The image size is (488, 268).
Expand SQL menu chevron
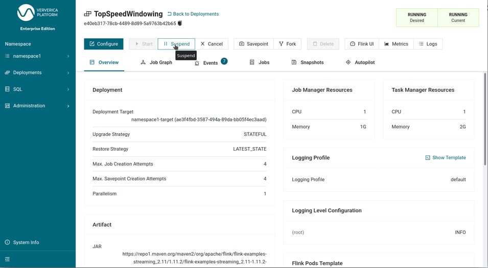tap(68, 89)
